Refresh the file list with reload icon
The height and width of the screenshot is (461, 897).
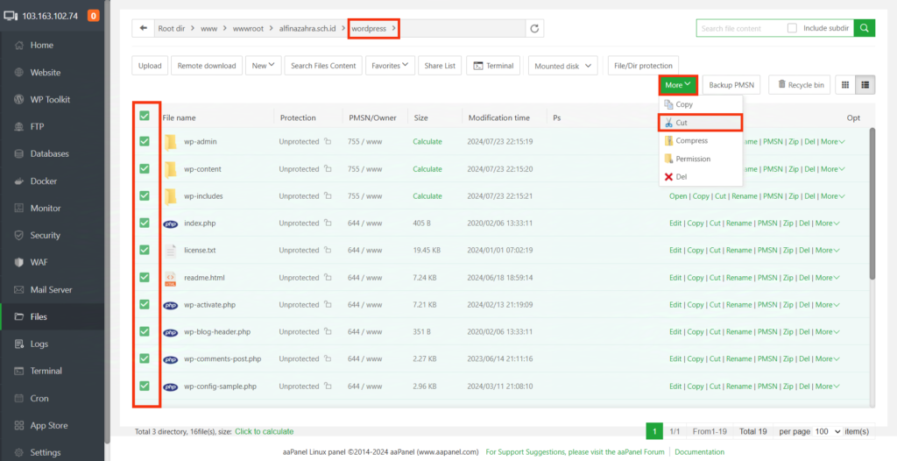[535, 29]
